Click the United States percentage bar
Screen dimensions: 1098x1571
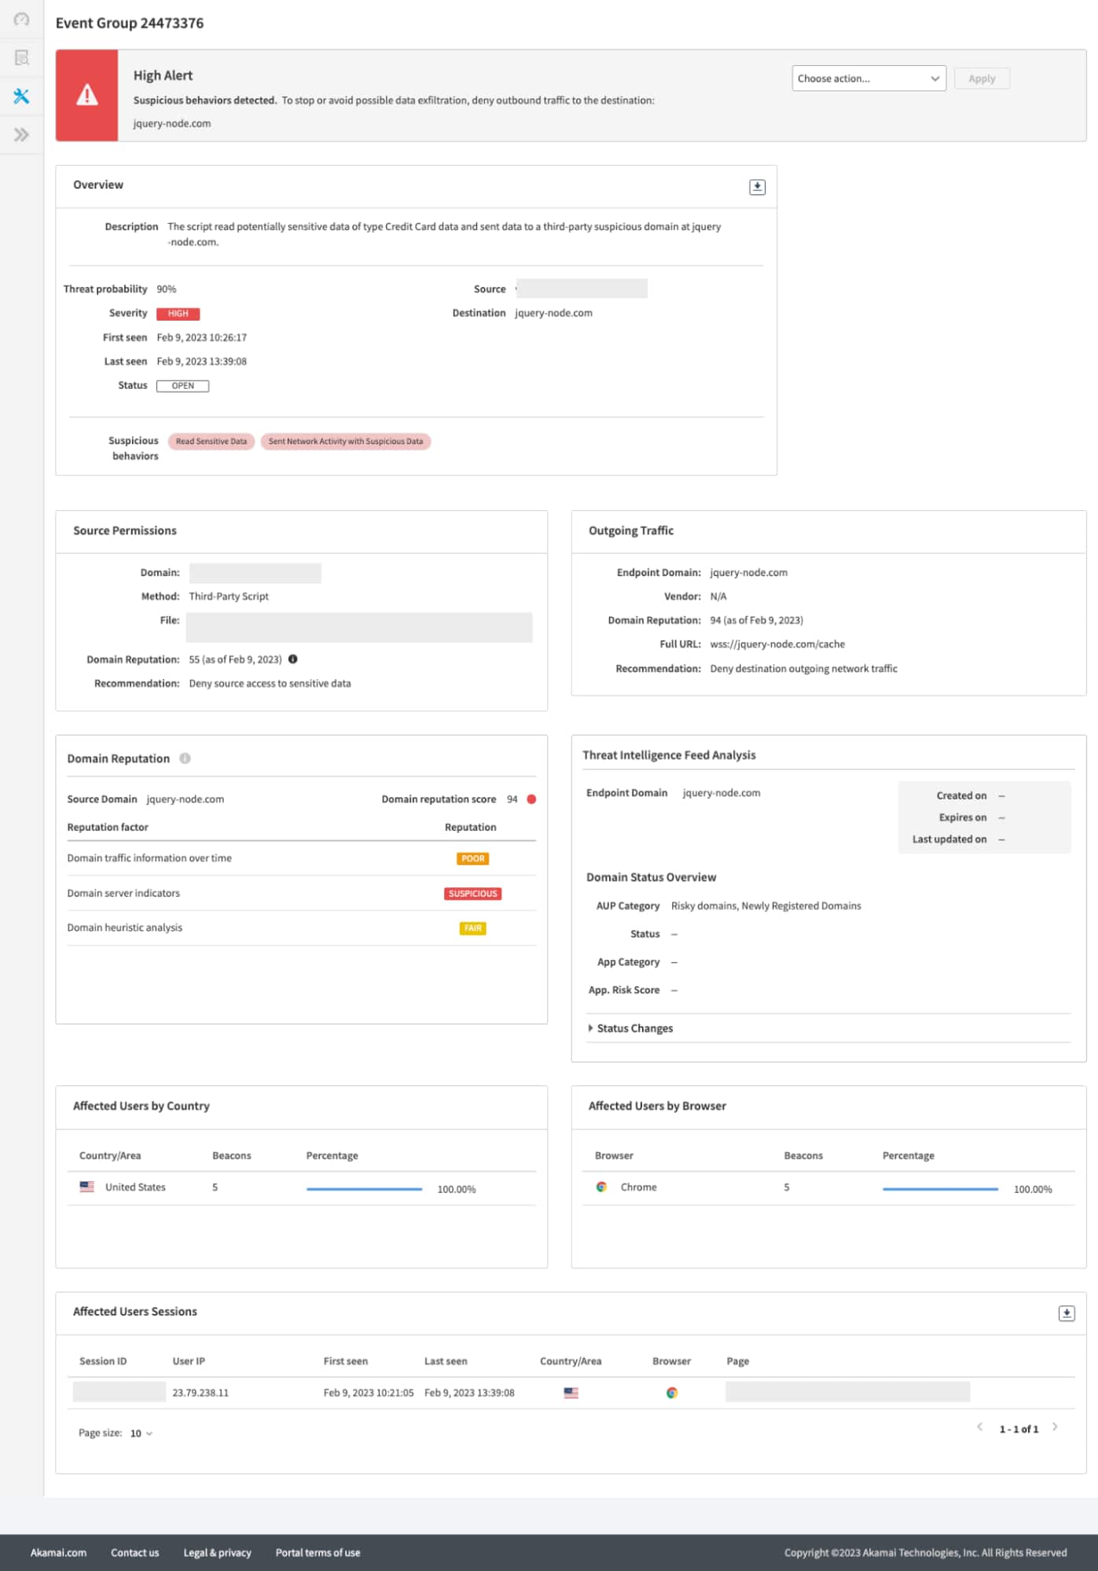[364, 1189]
